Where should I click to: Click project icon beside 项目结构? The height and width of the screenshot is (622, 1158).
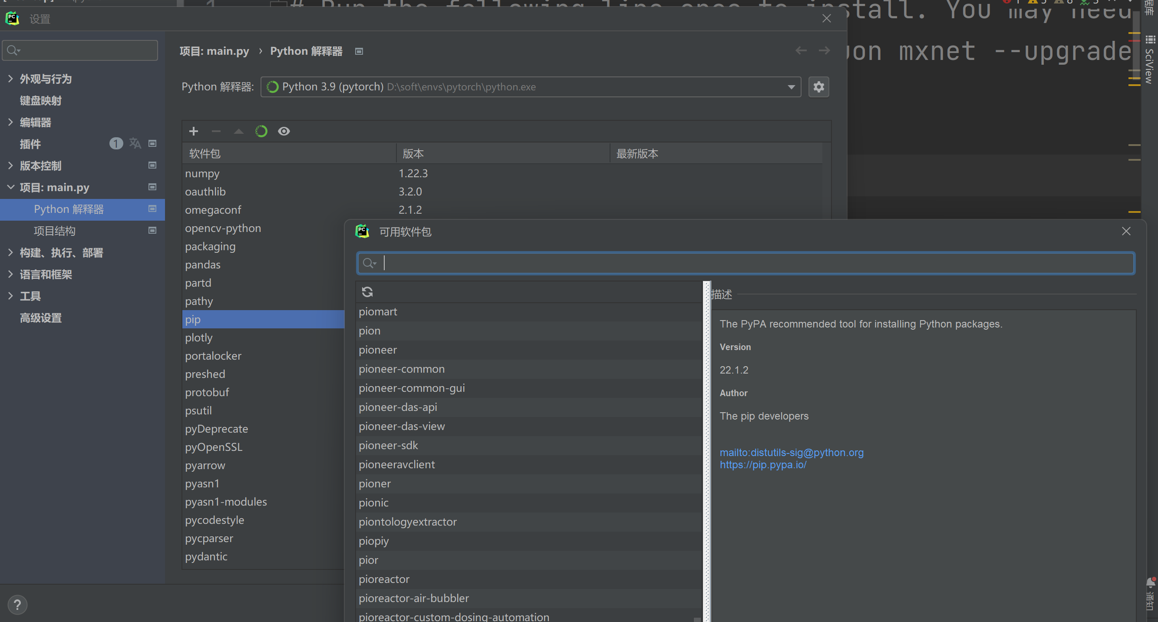[152, 230]
